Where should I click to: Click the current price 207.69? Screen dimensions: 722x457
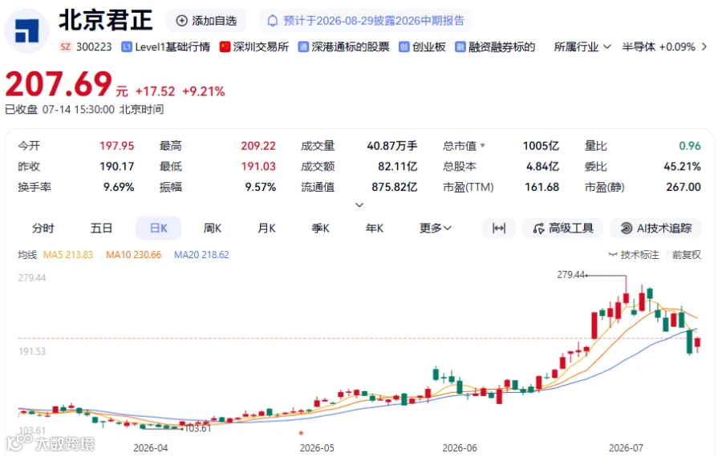click(x=59, y=84)
